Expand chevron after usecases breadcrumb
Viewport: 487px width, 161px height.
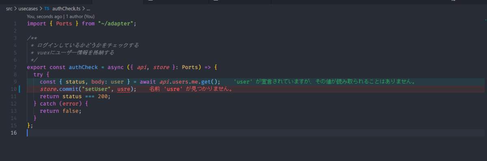[x=41, y=9]
